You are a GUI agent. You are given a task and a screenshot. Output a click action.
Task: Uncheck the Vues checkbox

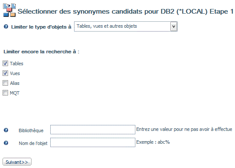point(5,73)
